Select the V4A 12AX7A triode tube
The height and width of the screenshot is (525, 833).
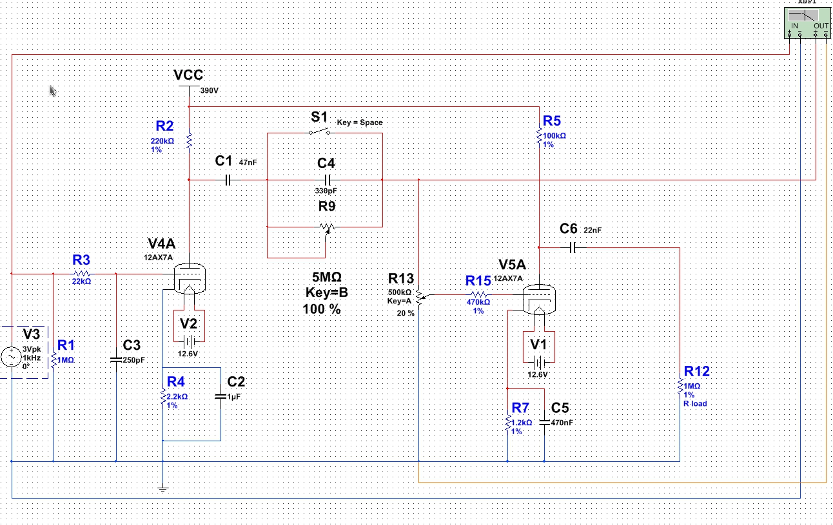pyautogui.click(x=190, y=277)
